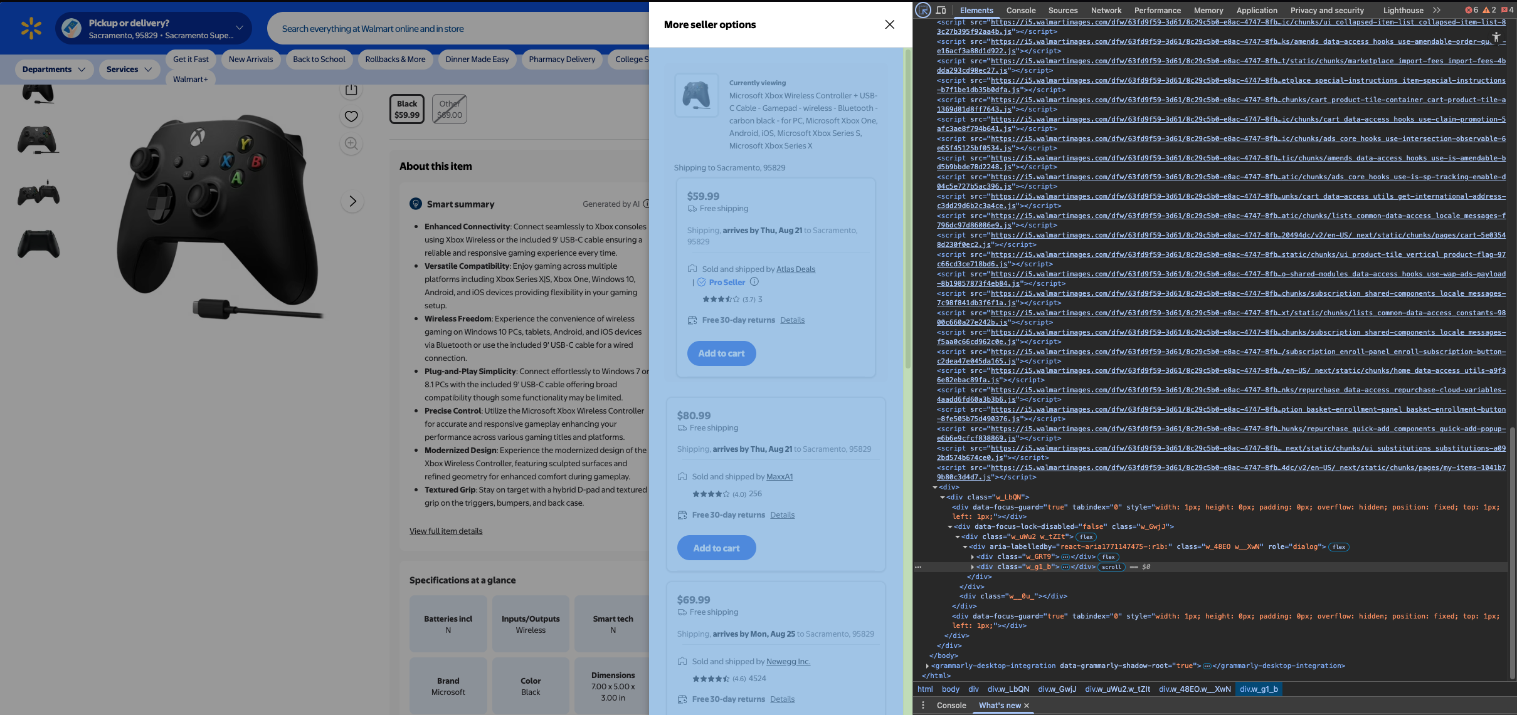Click the zoom magnifier icon on product image
The image size is (1517, 715).
click(x=351, y=144)
